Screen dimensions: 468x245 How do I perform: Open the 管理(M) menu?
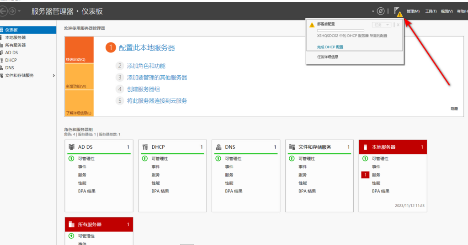click(413, 11)
